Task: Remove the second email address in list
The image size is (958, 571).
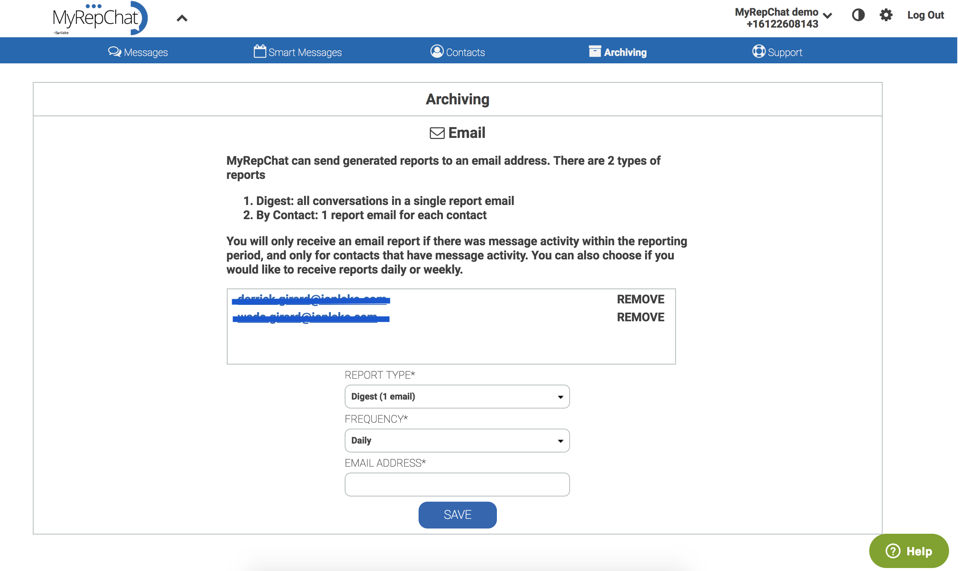Action: [640, 317]
